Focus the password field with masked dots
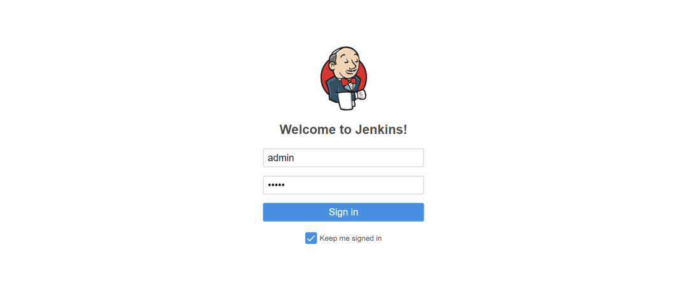This screenshot has width=687, height=294. click(x=343, y=185)
